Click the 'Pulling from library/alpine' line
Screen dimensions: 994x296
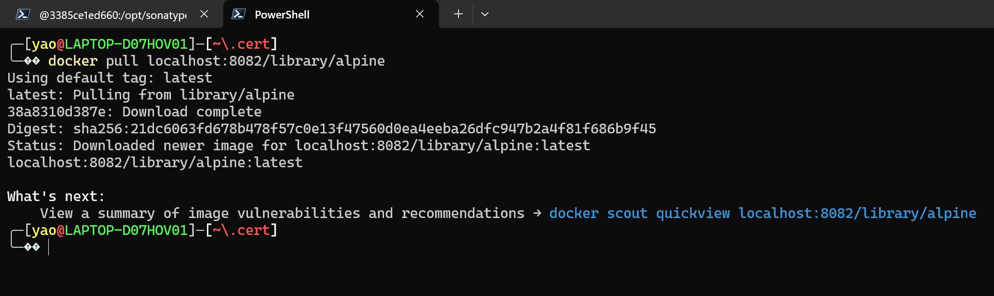(150, 95)
